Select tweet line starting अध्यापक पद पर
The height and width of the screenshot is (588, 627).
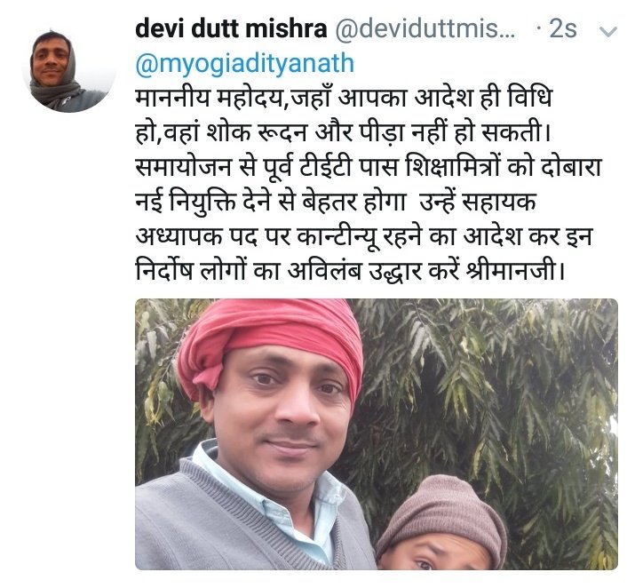coord(363,236)
